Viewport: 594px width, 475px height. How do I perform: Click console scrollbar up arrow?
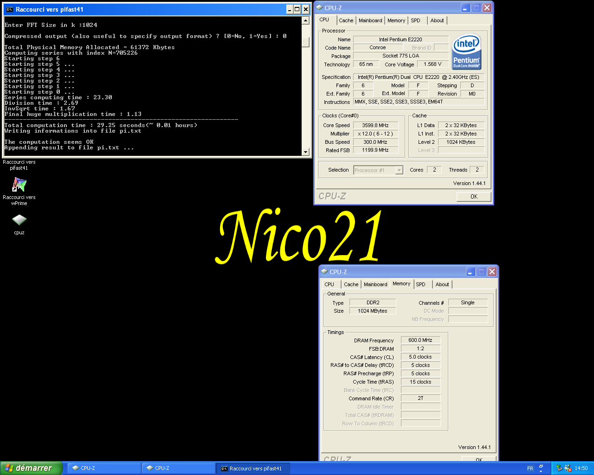(305, 20)
